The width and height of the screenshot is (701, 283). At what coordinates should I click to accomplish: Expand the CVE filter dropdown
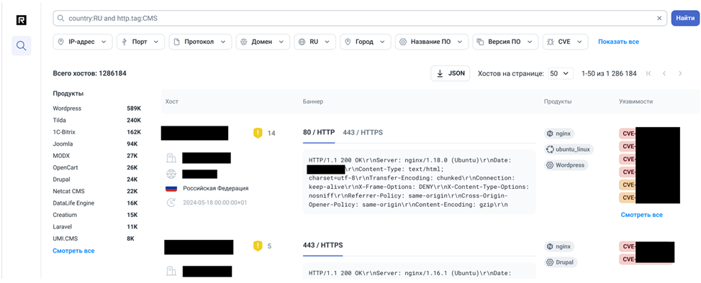pyautogui.click(x=565, y=42)
